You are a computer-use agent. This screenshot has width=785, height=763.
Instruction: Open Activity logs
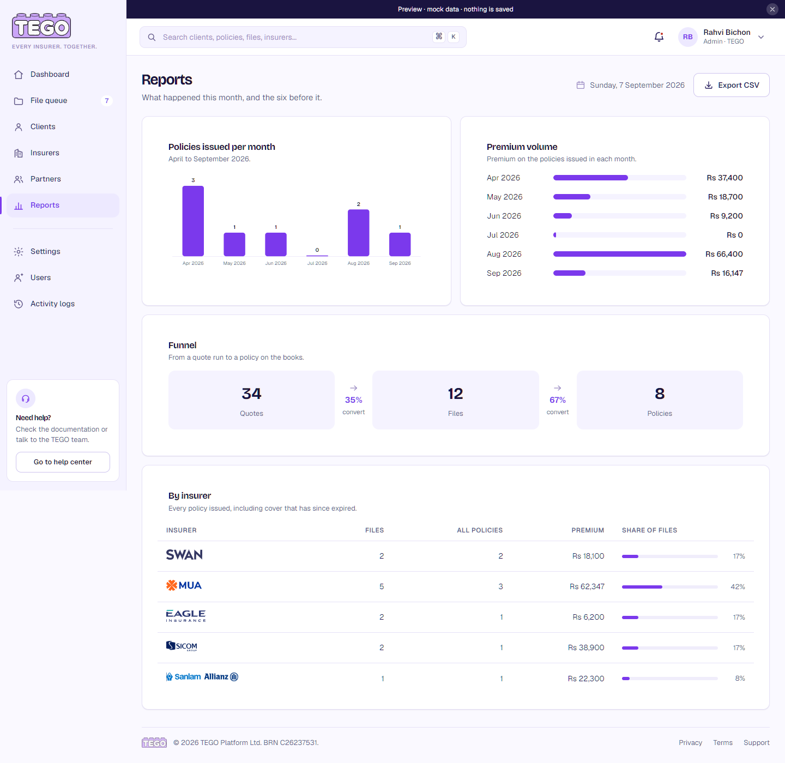[x=63, y=304]
